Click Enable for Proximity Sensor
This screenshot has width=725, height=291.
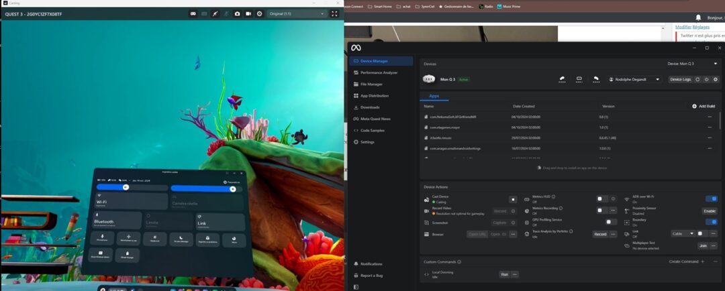coord(710,211)
